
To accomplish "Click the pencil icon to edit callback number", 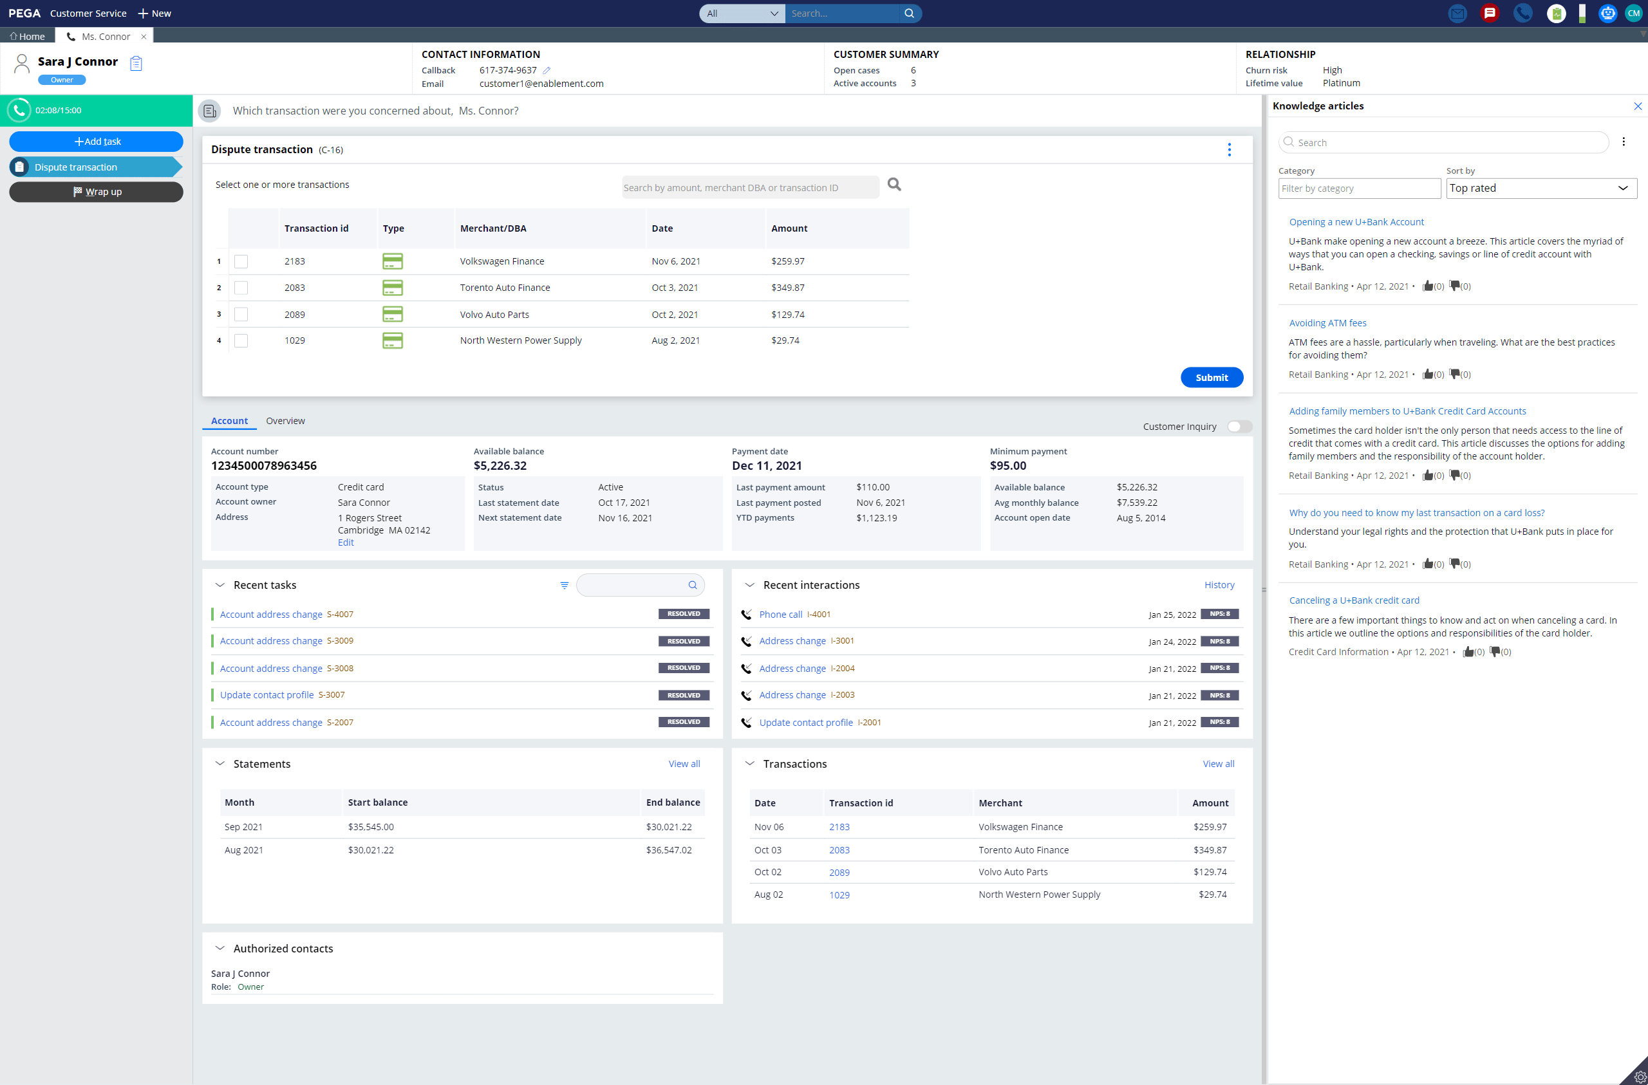I will (x=547, y=71).
